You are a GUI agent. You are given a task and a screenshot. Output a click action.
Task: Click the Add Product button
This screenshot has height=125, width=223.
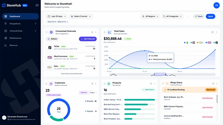click(x=149, y=90)
